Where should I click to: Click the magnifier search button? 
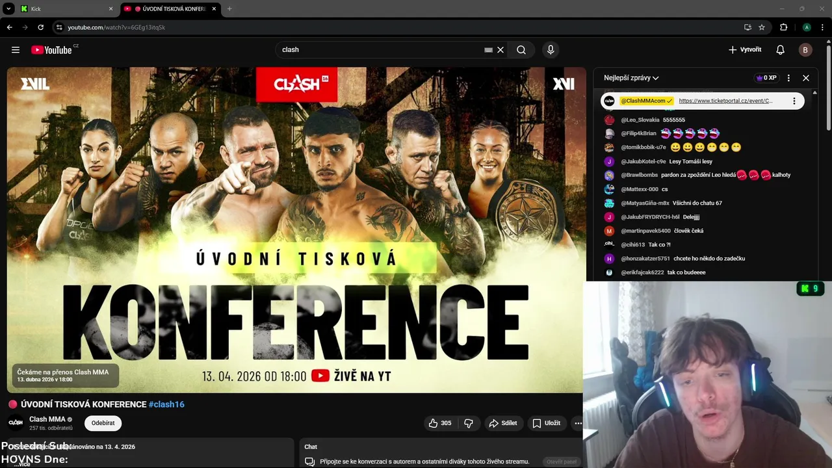pyautogui.click(x=521, y=50)
